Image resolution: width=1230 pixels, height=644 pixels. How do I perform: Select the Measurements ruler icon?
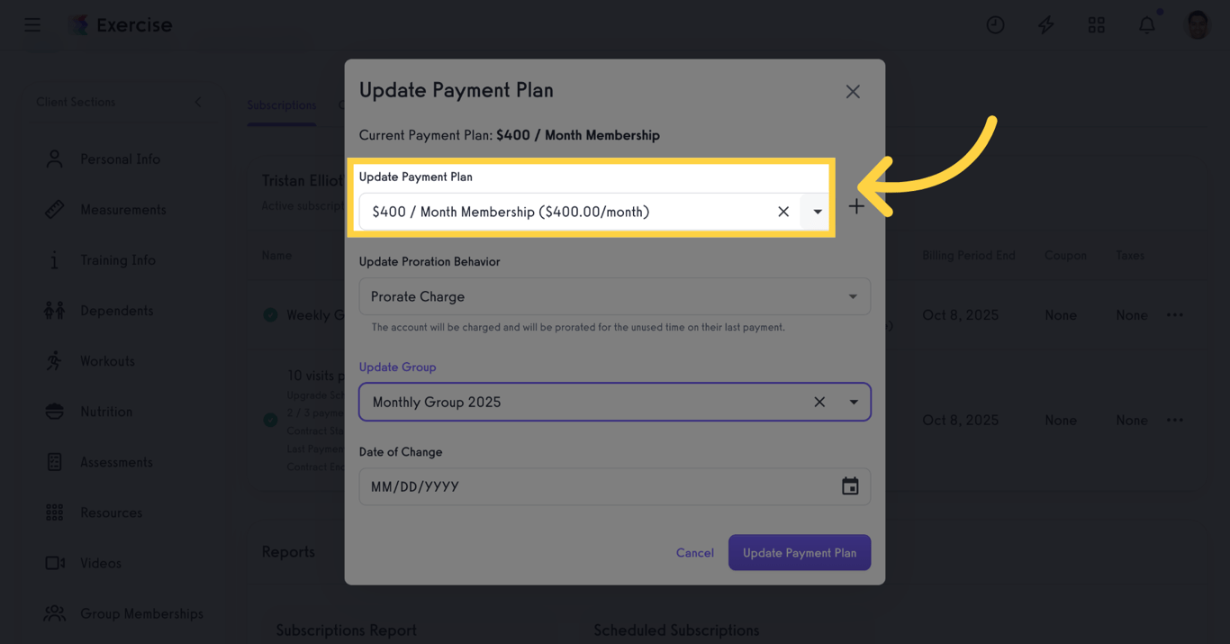tap(54, 209)
